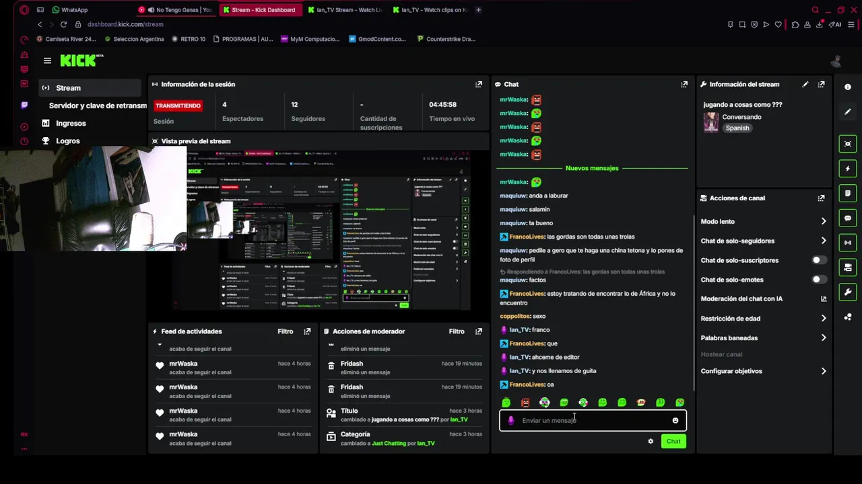Screen dimensions: 862x484
Task: Focus the Enviar un mensaje input
Action: pos(593,421)
